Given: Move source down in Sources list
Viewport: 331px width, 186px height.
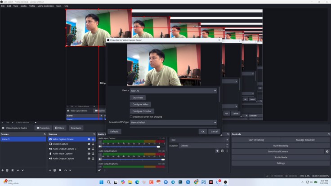Looking at the screenshot, I should pyautogui.click(x=70, y=170).
